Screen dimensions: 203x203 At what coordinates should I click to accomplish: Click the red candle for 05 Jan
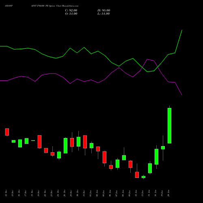[104, 157]
